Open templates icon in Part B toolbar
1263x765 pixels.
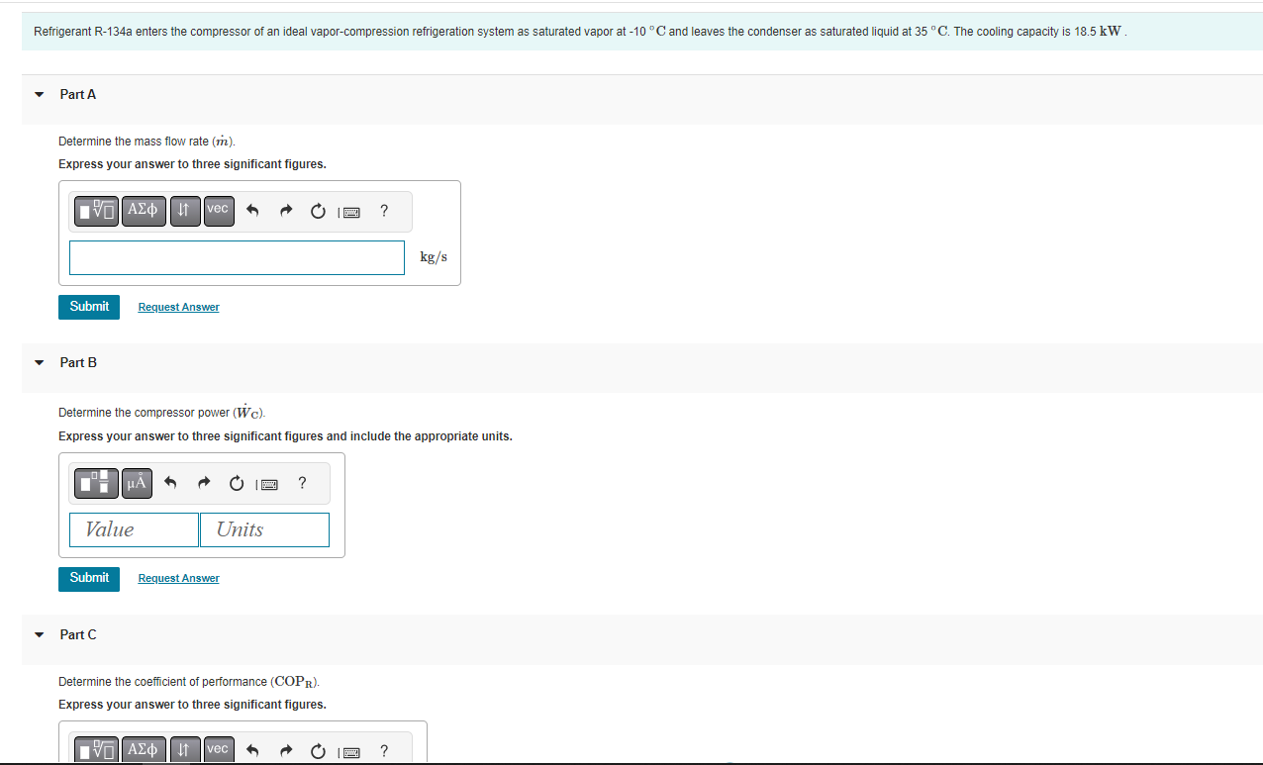tap(97, 483)
